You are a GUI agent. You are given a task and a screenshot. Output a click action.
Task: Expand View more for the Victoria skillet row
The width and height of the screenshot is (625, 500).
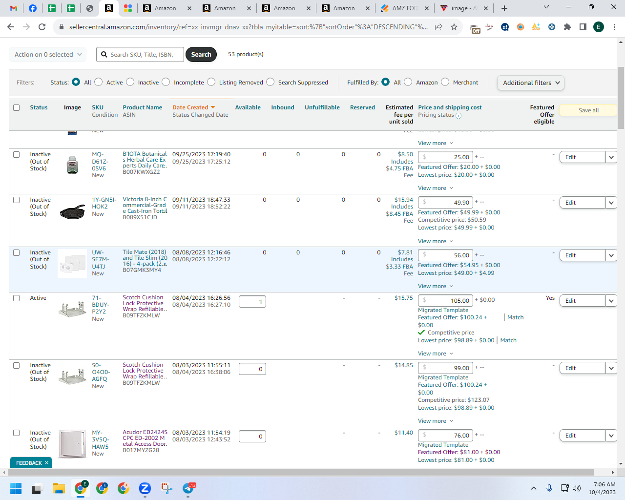pos(436,241)
